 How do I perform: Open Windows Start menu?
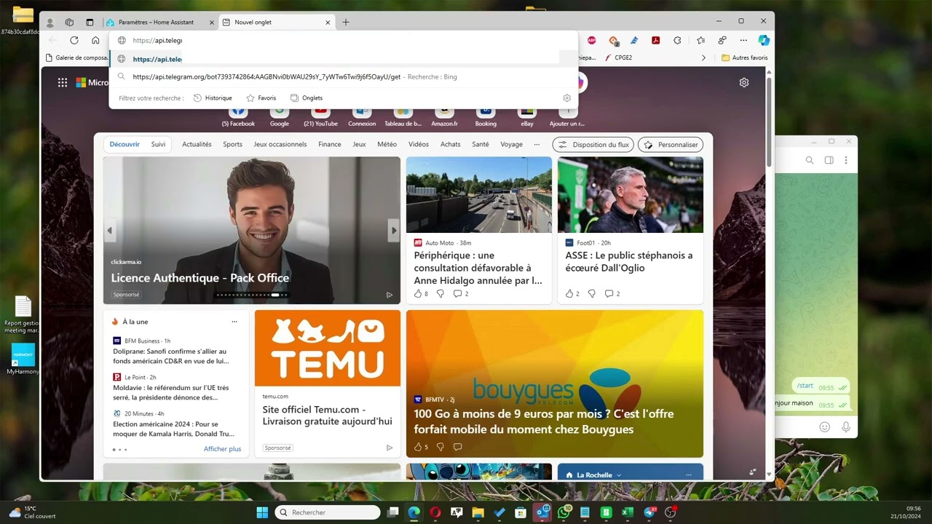262,512
